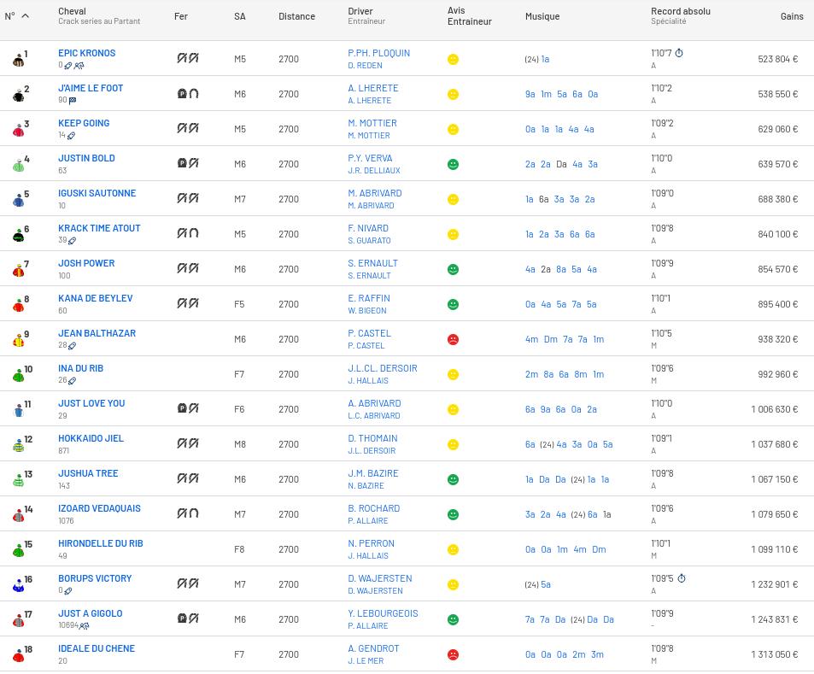
Task: Click the flag icon under J'aime Le Foot
Action: [x=73, y=101]
